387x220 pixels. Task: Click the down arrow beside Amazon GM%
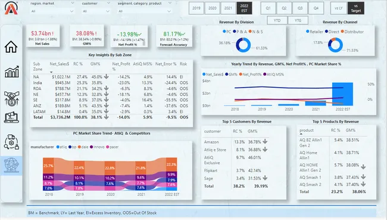pyautogui.click(x=265, y=142)
